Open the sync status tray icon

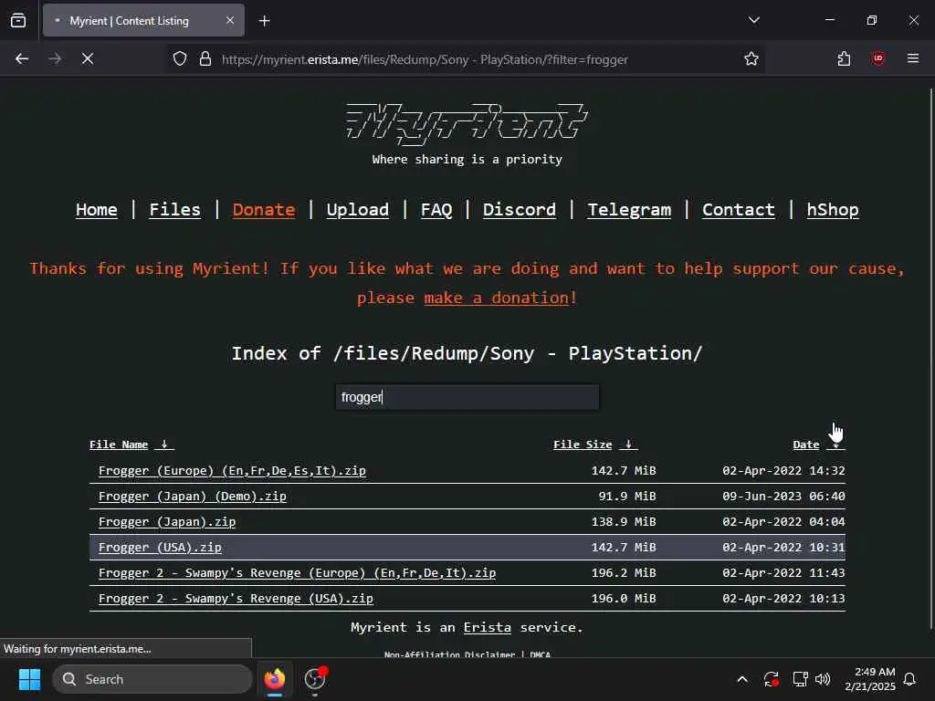tap(771, 679)
